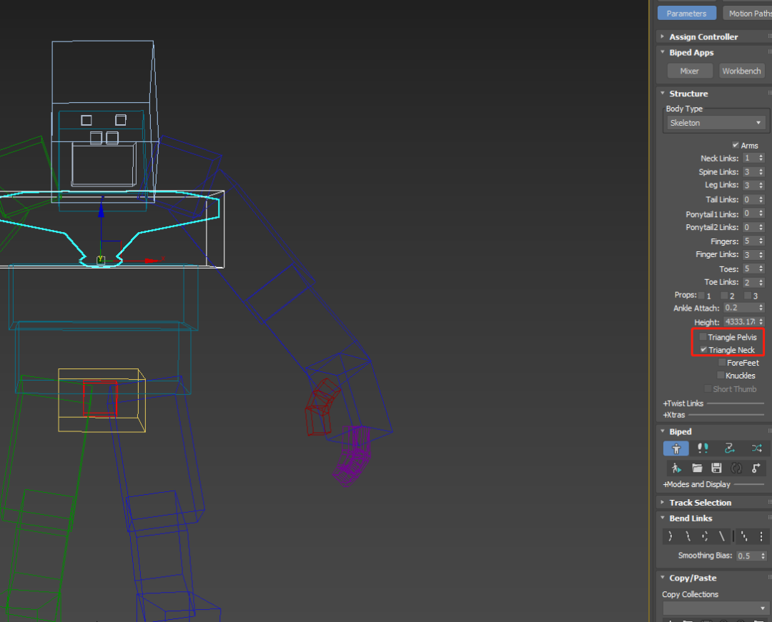Switch to the Motion Paths tab

748,14
